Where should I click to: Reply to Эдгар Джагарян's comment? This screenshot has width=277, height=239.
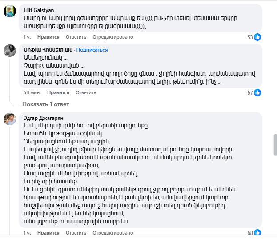click(x=76, y=233)
